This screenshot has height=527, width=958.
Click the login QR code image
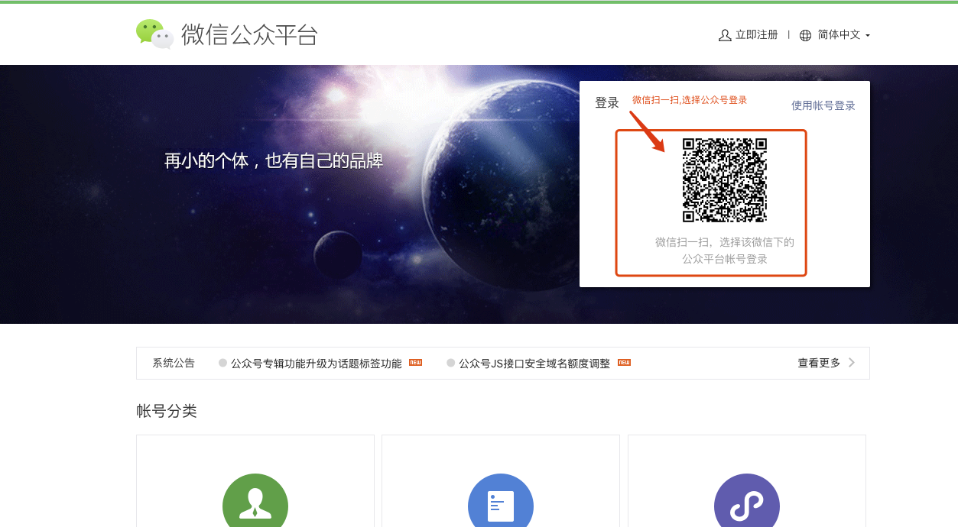click(725, 180)
